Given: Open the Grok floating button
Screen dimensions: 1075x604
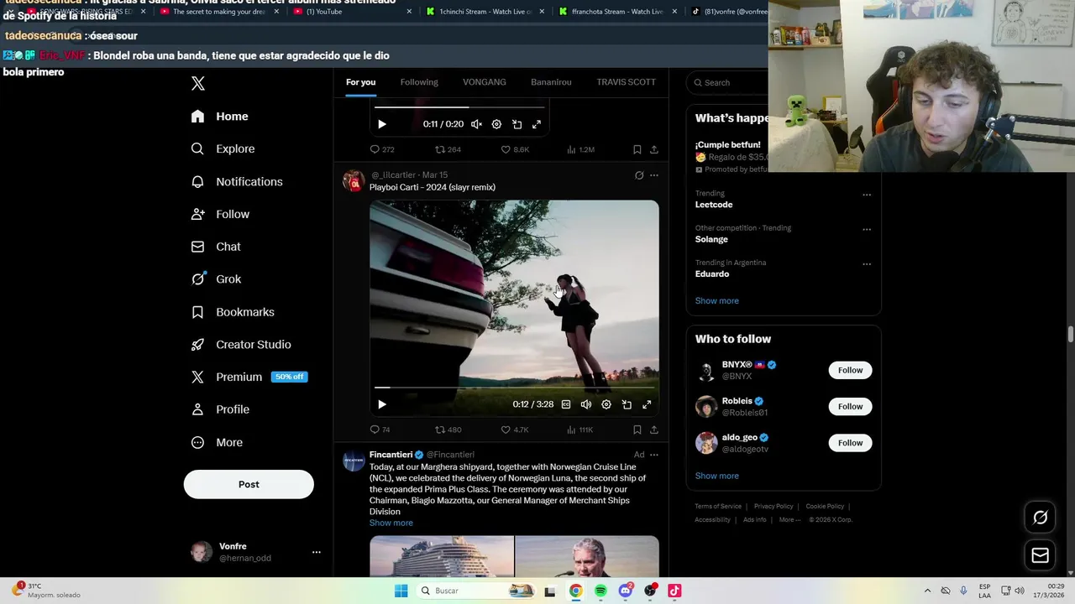Looking at the screenshot, I should tap(1040, 518).
